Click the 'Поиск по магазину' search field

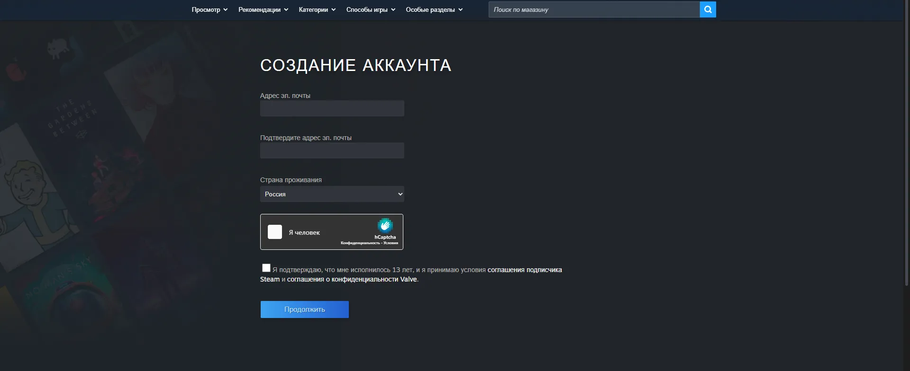click(594, 9)
